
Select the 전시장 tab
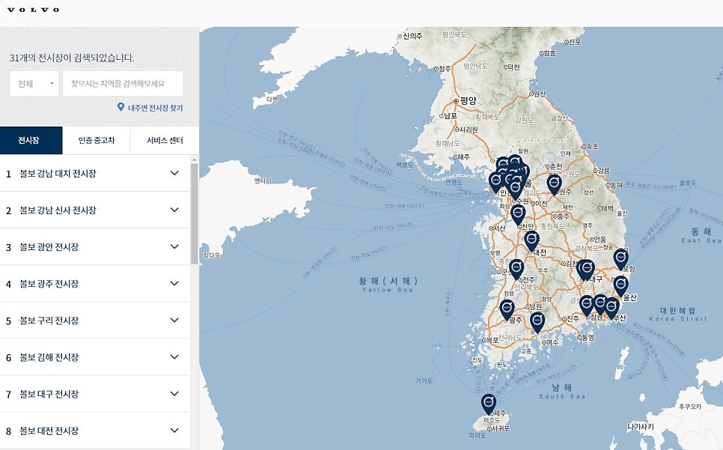click(31, 140)
